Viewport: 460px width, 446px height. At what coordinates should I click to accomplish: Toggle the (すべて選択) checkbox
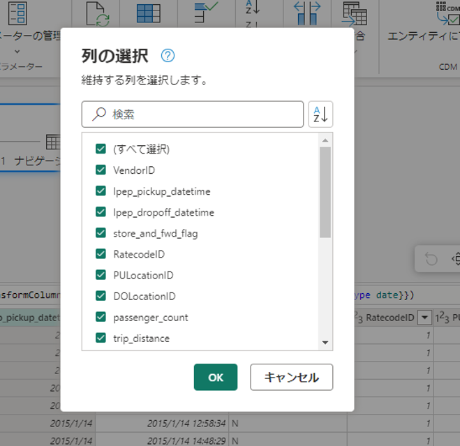(101, 149)
